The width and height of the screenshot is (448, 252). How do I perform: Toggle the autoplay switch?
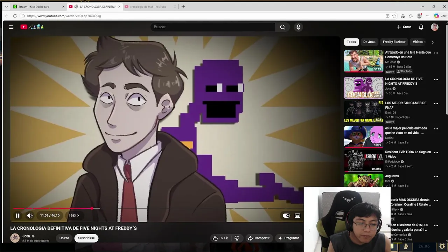click(x=286, y=216)
